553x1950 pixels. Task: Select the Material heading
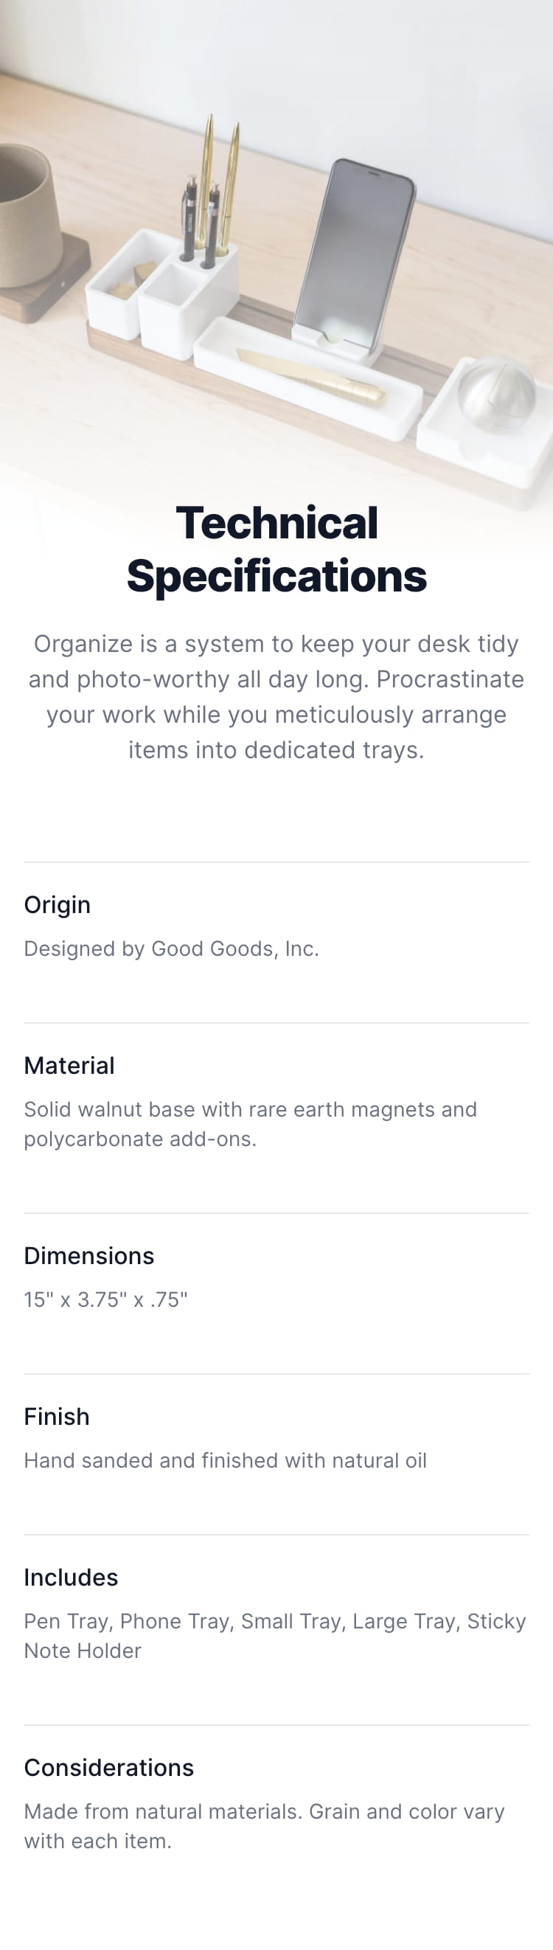69,1065
